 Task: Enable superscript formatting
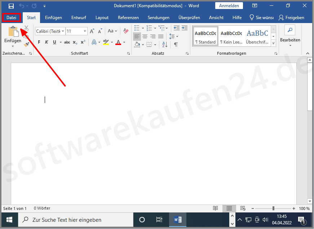(83, 42)
